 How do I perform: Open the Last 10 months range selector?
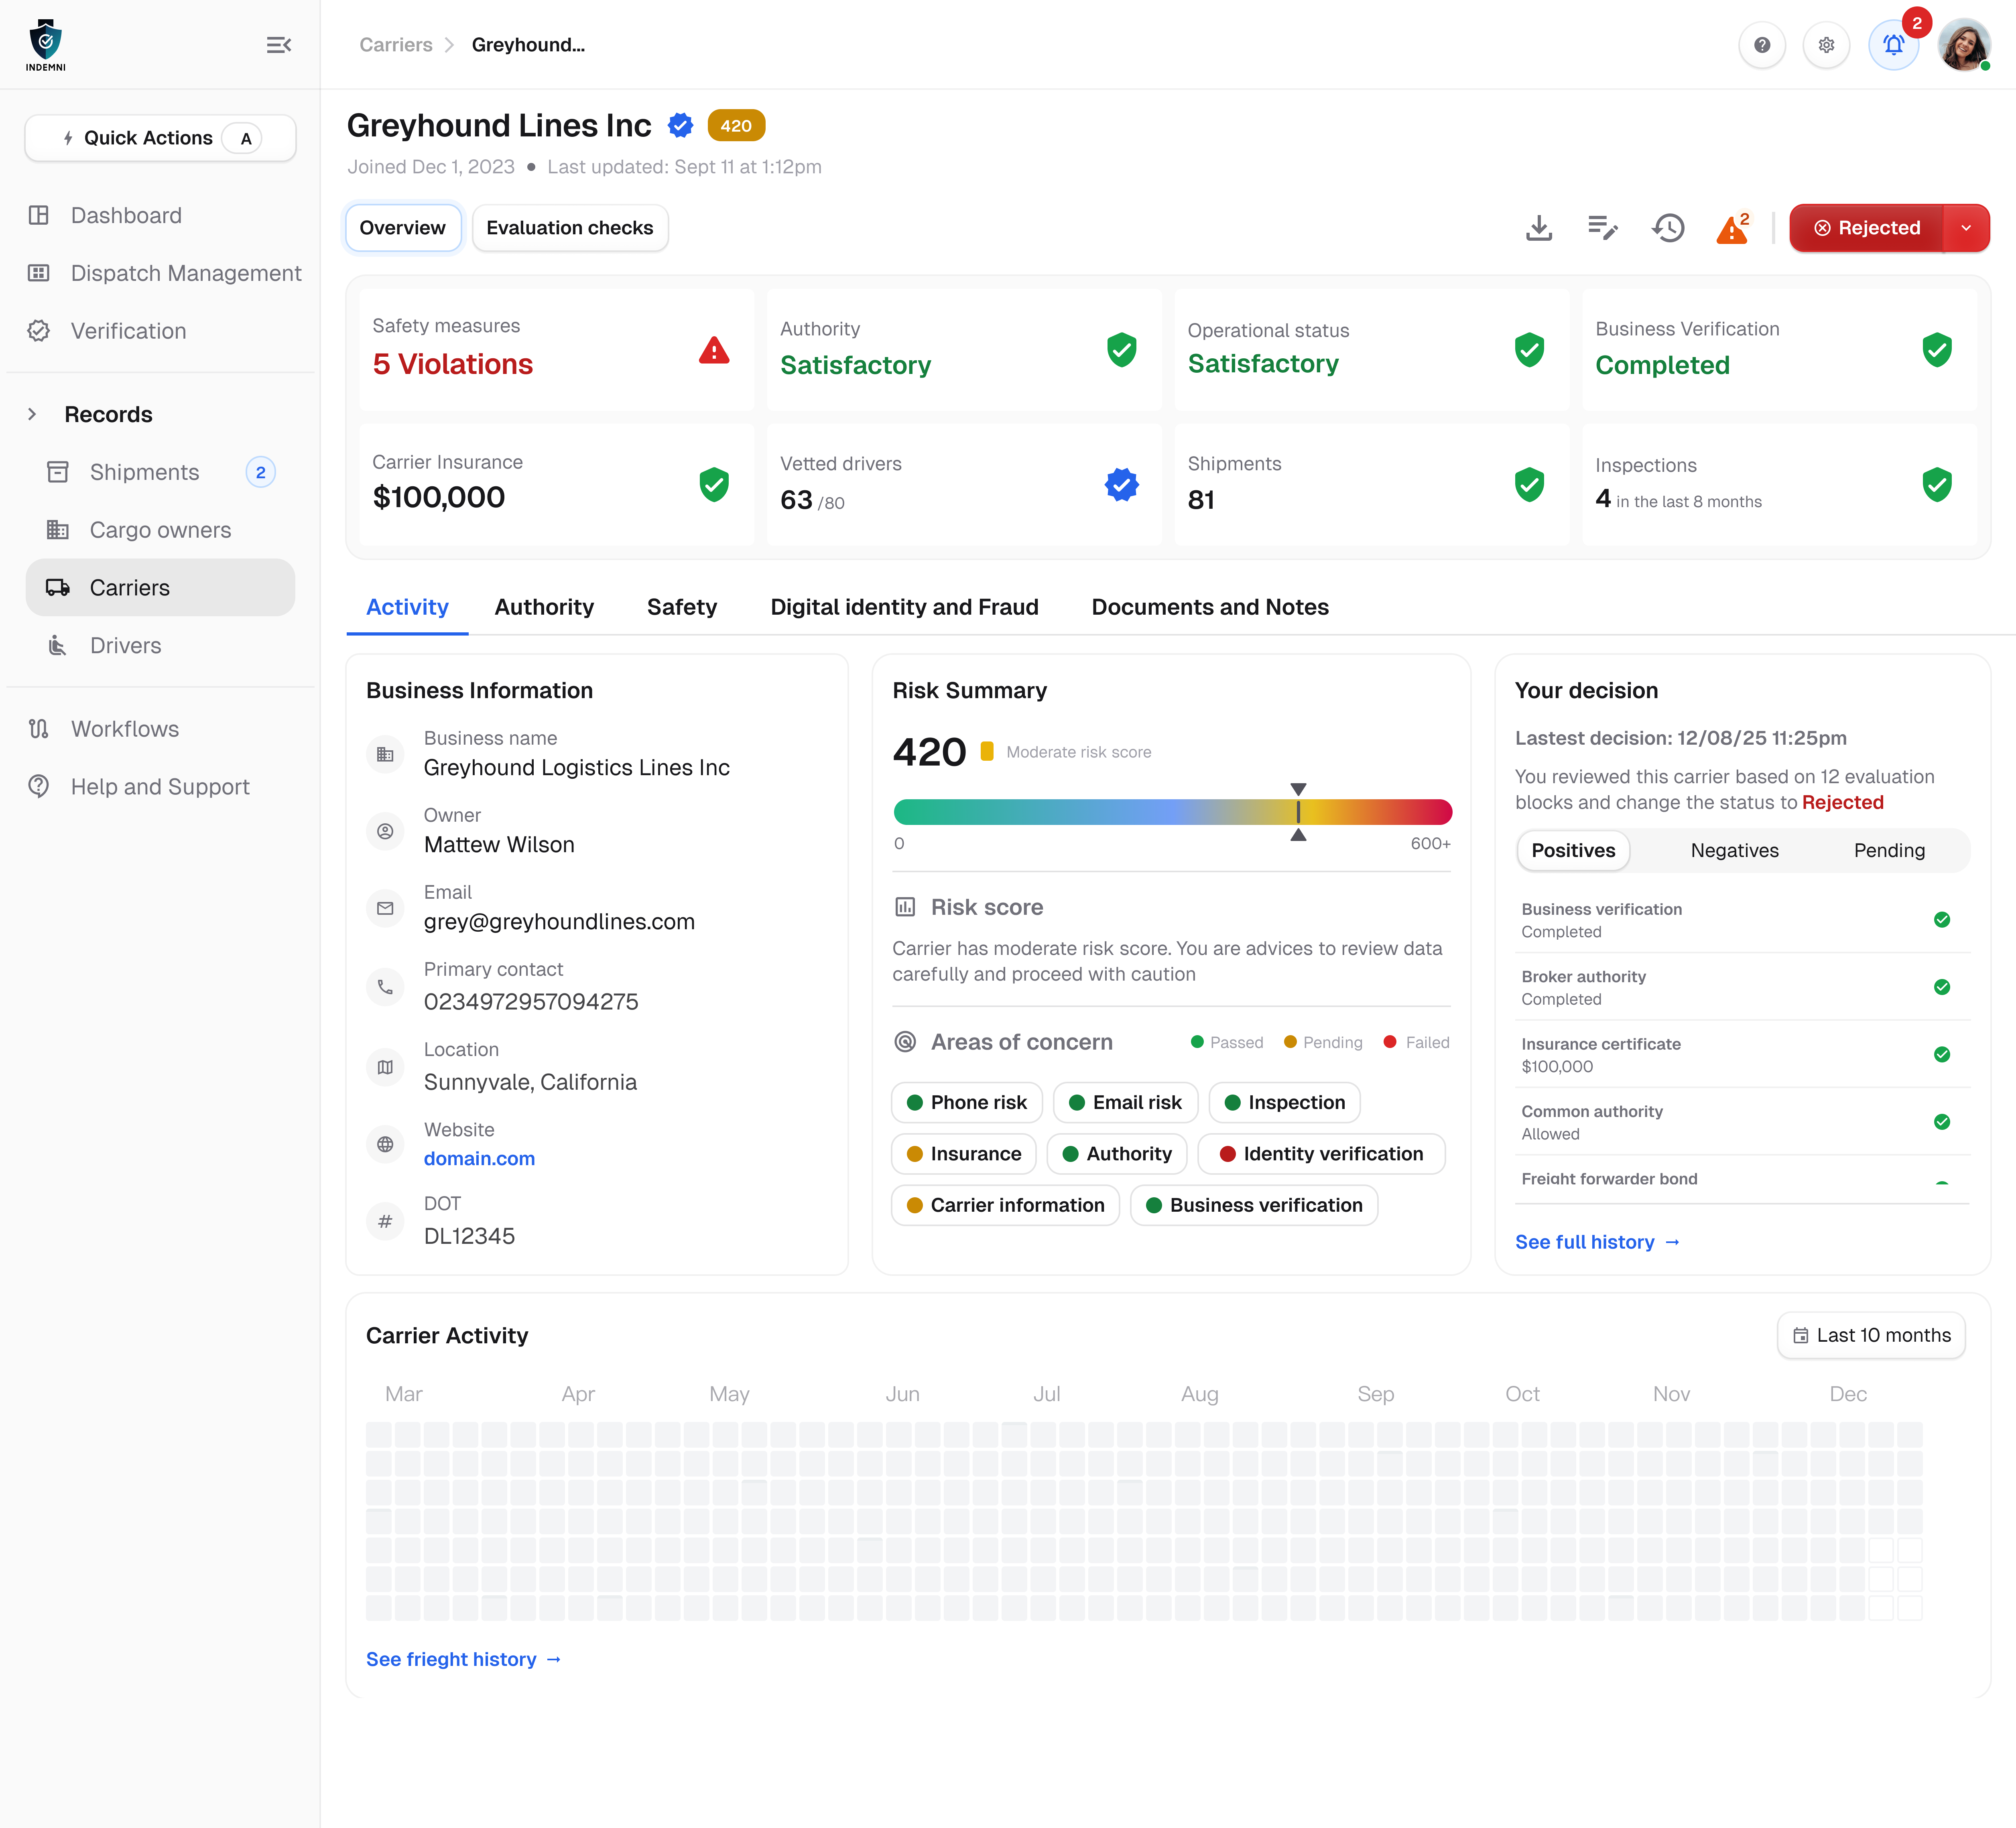pos(1871,1335)
